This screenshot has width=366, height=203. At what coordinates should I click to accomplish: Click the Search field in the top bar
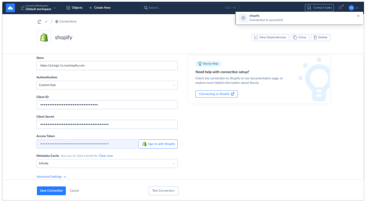pyautogui.click(x=189, y=8)
